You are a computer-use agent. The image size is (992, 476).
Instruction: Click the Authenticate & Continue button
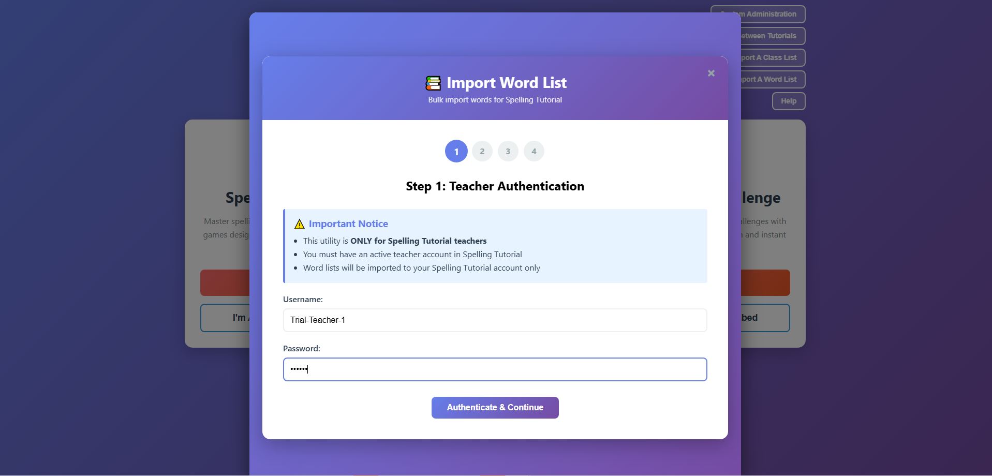(x=495, y=407)
